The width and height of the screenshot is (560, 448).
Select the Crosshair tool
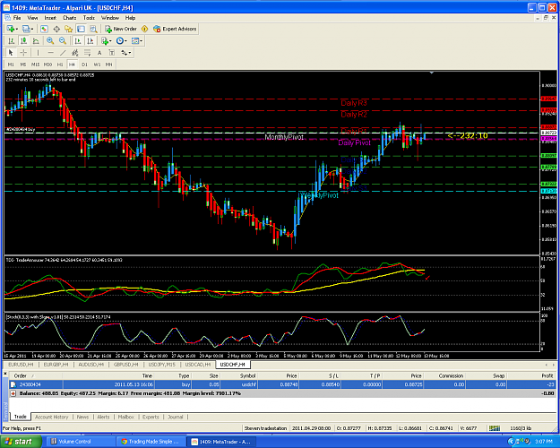(23, 53)
